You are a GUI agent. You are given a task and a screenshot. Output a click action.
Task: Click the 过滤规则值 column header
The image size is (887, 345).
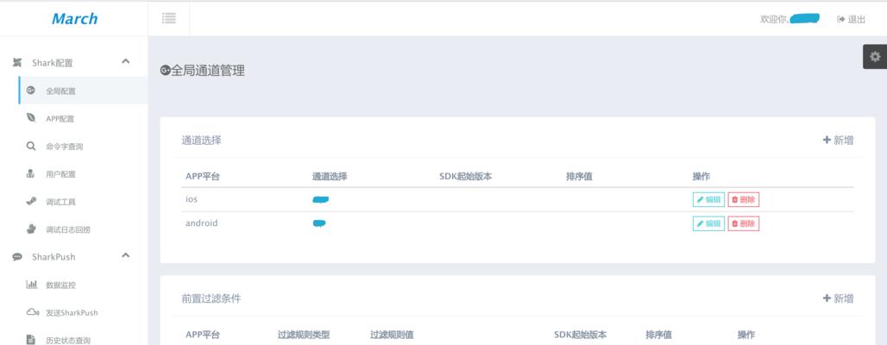tap(392, 335)
